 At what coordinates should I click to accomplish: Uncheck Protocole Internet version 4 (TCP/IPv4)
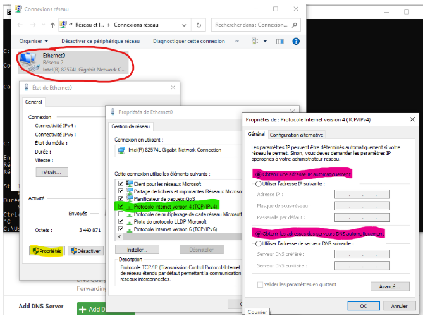tap(121, 206)
